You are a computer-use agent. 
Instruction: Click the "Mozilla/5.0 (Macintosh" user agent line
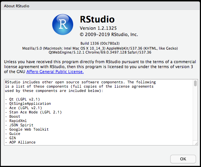(100, 48)
